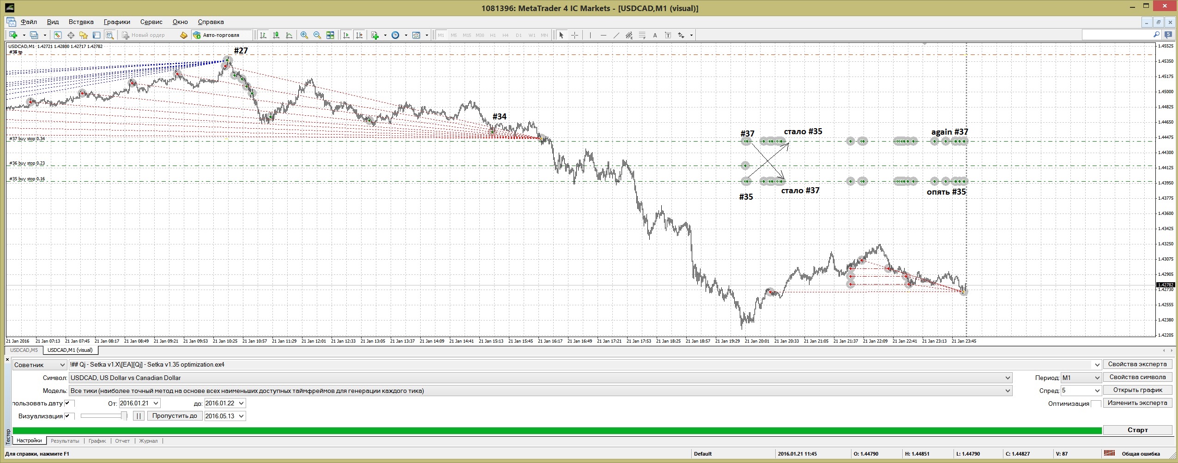Draw a trendline

[x=616, y=35]
